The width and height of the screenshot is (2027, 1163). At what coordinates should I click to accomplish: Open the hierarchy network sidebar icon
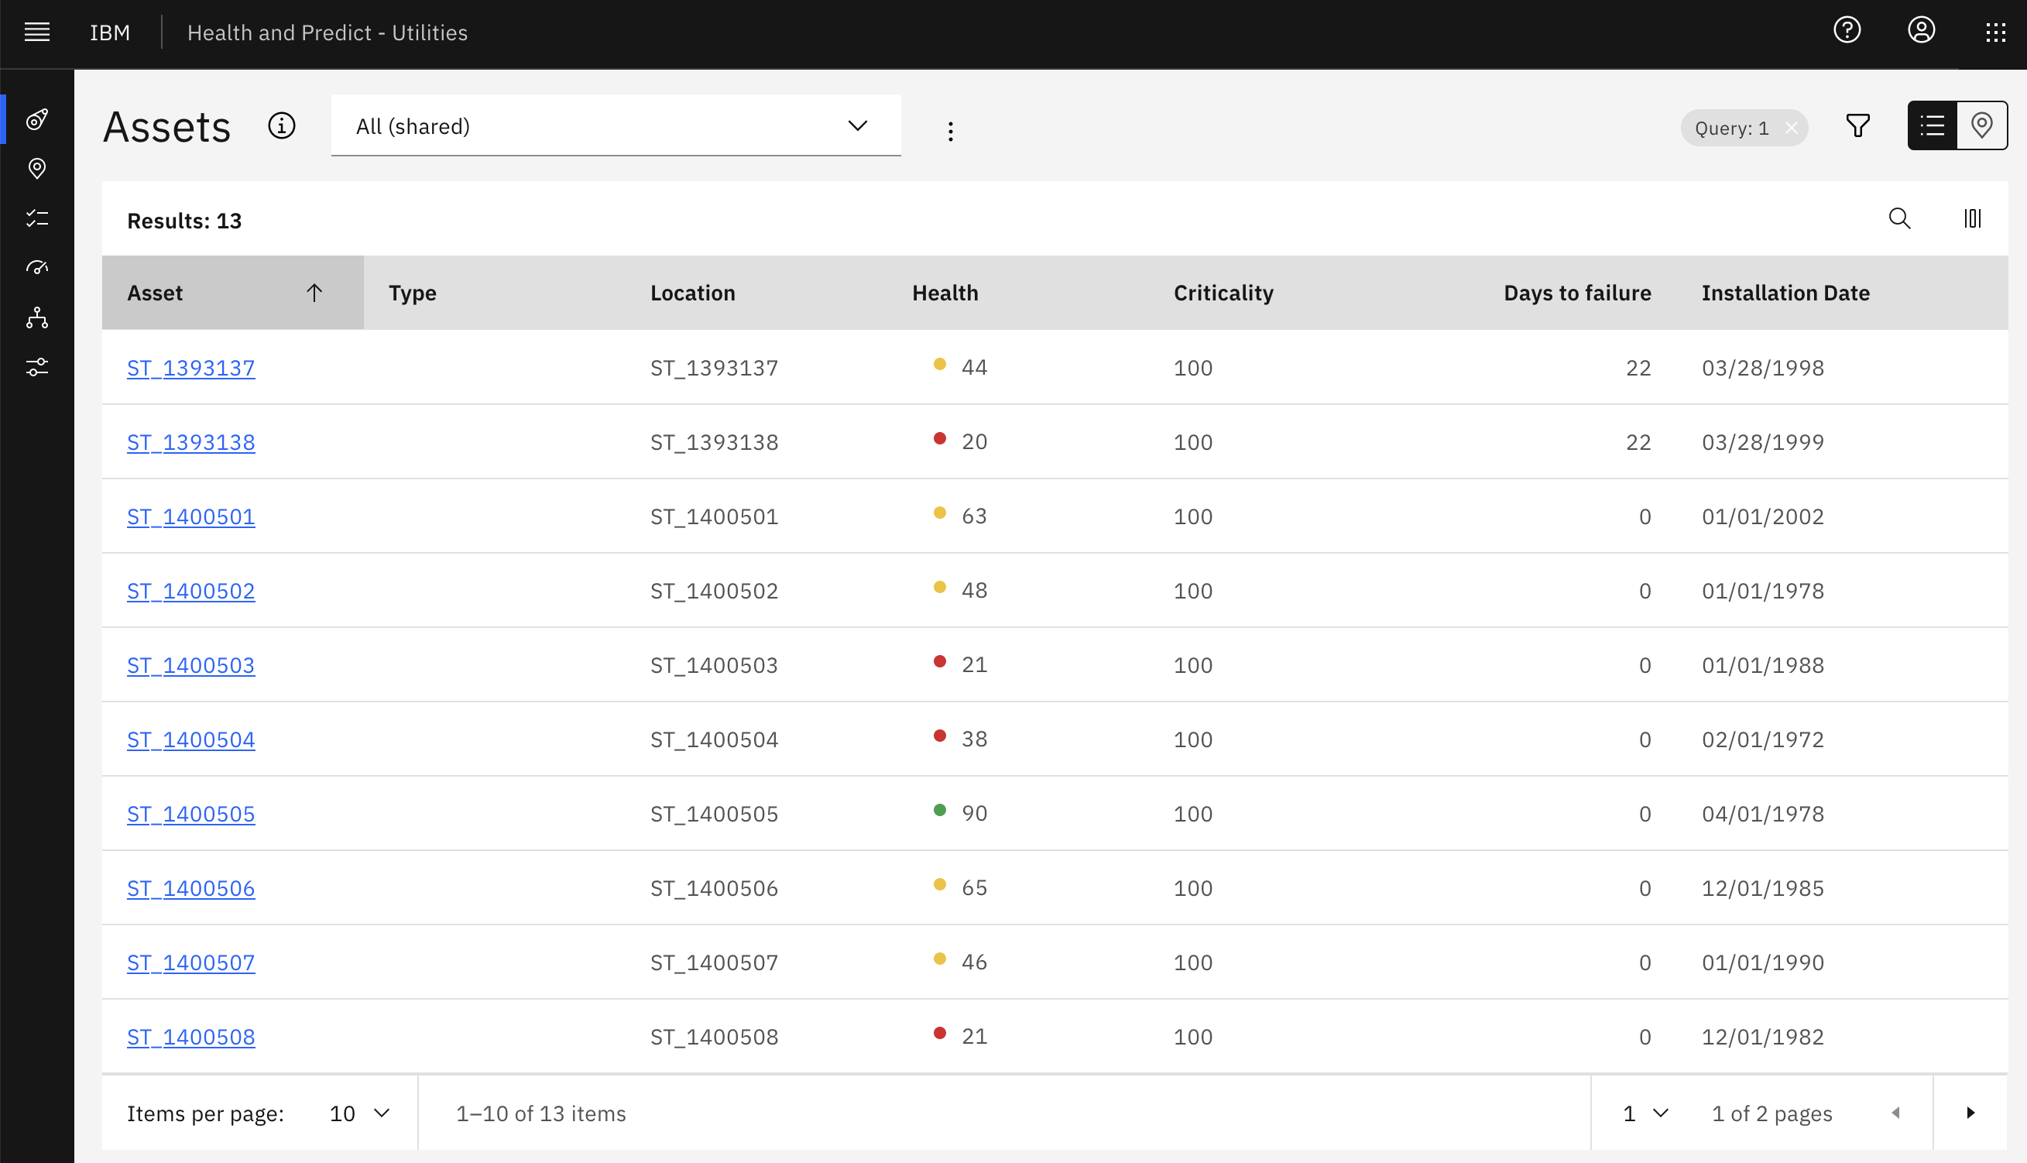click(36, 317)
